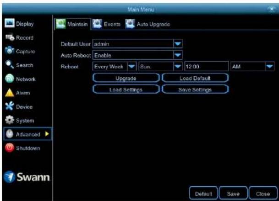Close the Main Menu with X
This screenshot has width=279, height=201.
pos(272,9)
